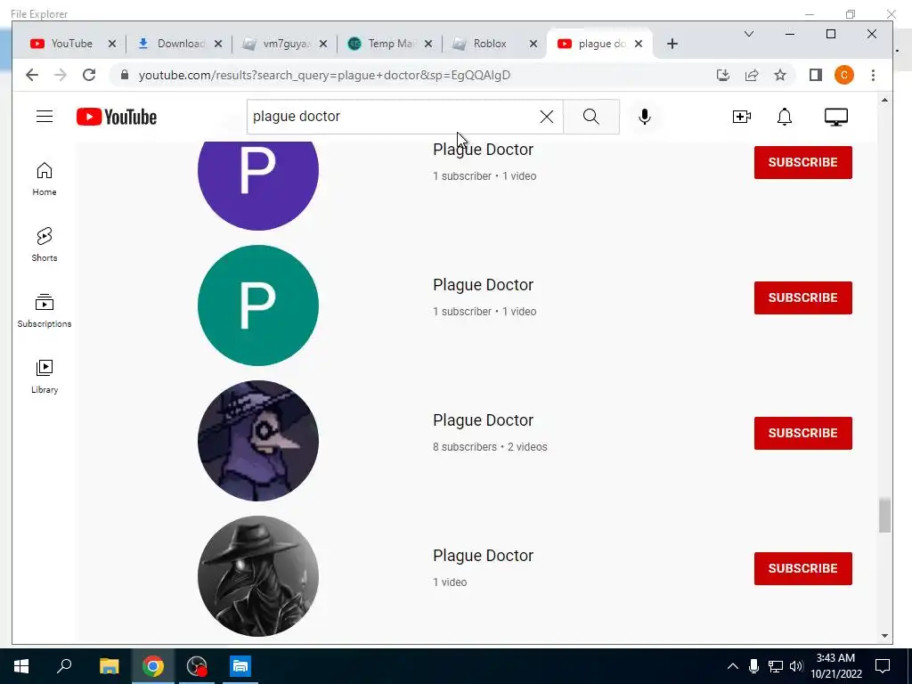
Task: Switch to the Downloads tab
Action: pyautogui.click(x=180, y=44)
